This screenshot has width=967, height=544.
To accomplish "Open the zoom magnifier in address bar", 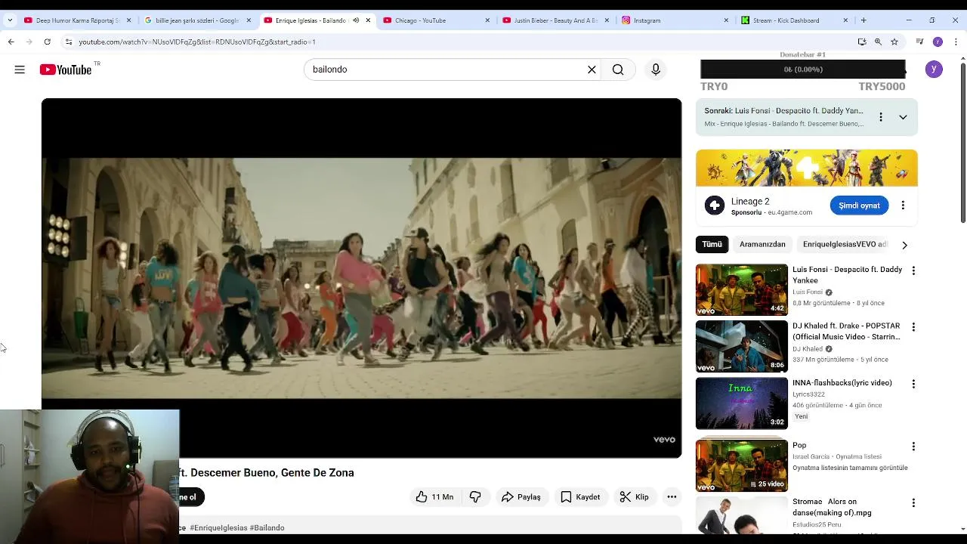I will (x=878, y=42).
